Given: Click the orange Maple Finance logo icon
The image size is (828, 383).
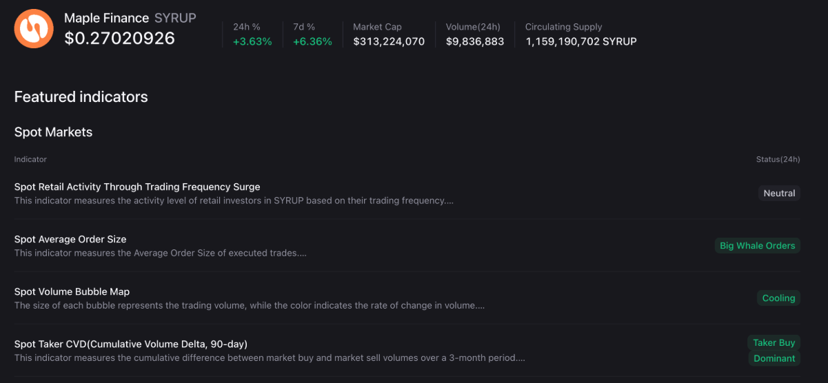Looking at the screenshot, I should (34, 29).
